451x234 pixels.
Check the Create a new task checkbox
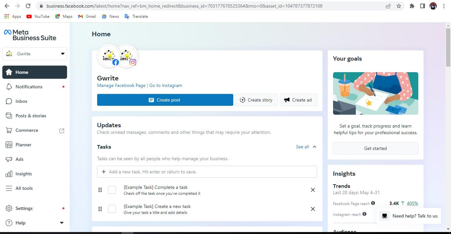click(112, 209)
